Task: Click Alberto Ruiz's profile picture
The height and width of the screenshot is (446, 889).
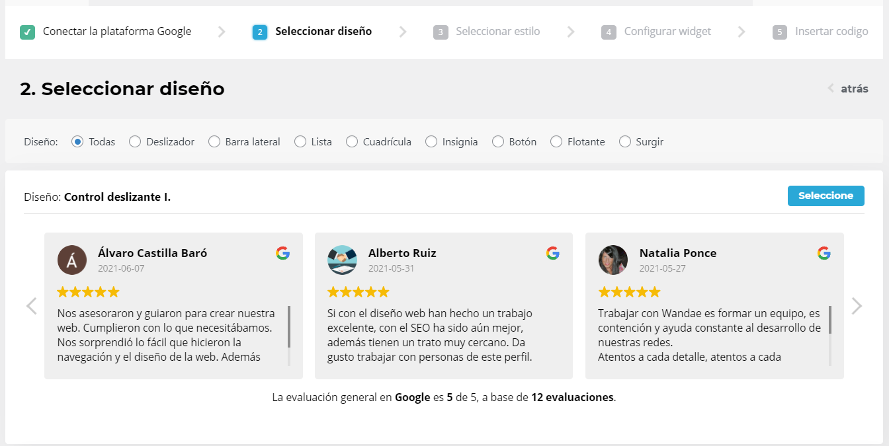Action: 342,260
